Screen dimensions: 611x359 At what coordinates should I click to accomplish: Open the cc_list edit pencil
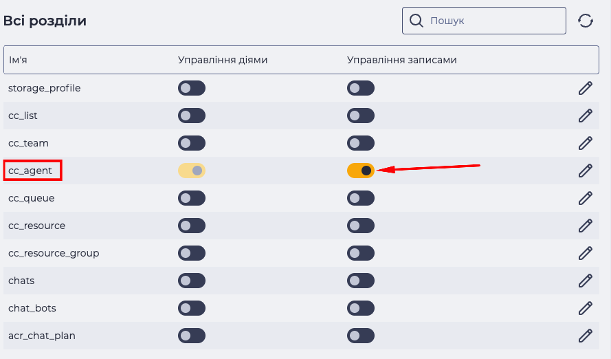click(586, 116)
